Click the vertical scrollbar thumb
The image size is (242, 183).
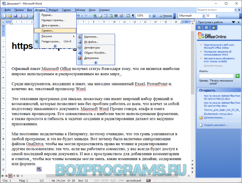(192, 63)
